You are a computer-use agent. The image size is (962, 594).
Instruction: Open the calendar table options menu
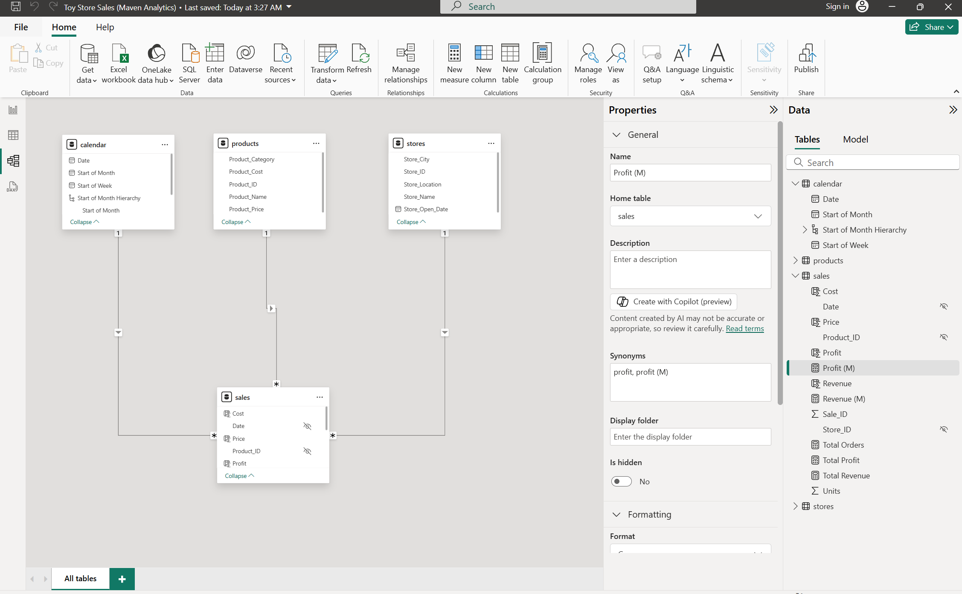tap(165, 145)
